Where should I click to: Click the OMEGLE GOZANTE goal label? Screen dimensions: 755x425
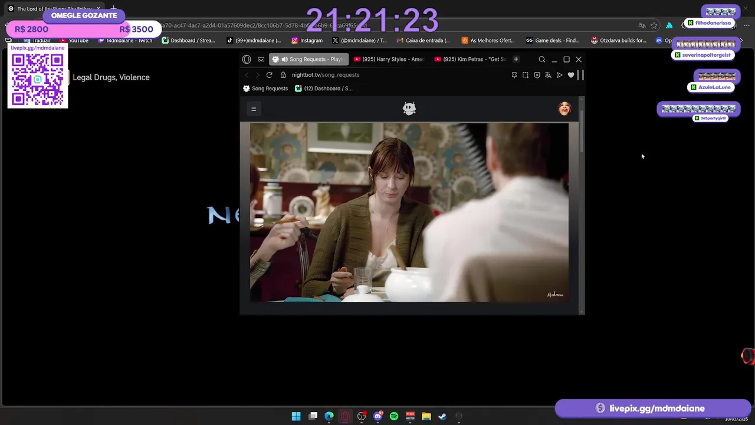tap(84, 15)
